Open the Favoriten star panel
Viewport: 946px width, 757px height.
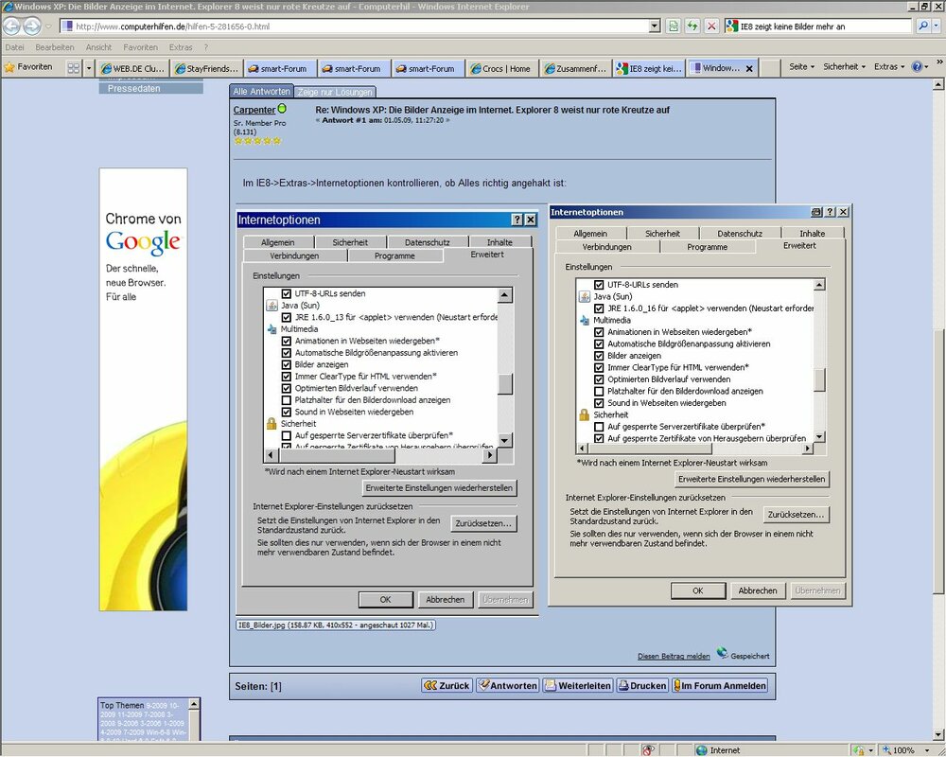point(28,67)
